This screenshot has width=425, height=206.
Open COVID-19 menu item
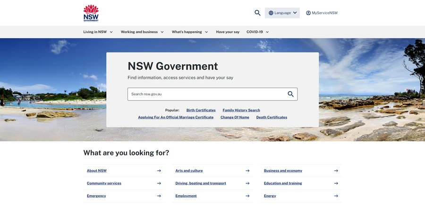[255, 32]
